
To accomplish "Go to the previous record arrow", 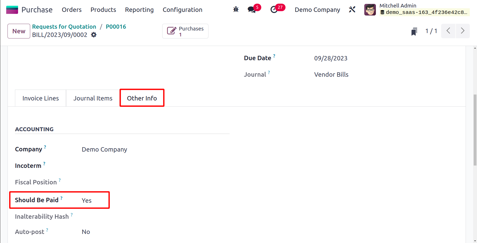I will [448, 31].
